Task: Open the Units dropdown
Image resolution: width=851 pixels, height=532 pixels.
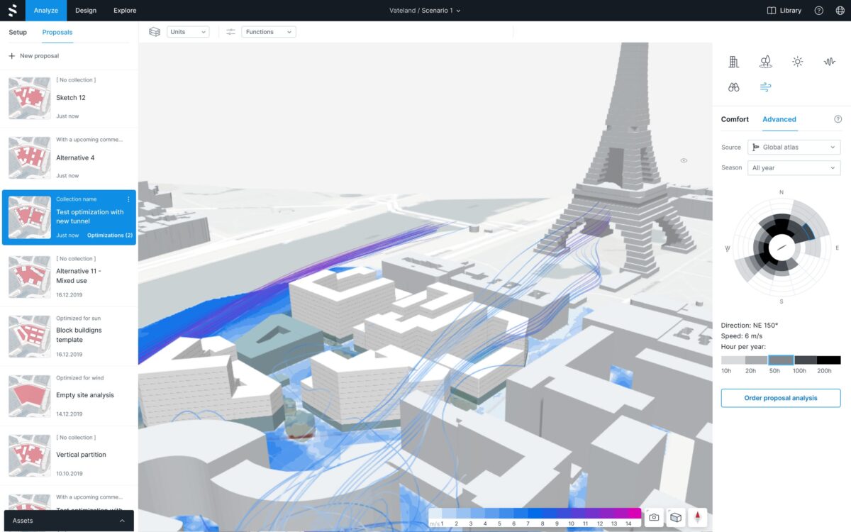Action: pyautogui.click(x=188, y=32)
